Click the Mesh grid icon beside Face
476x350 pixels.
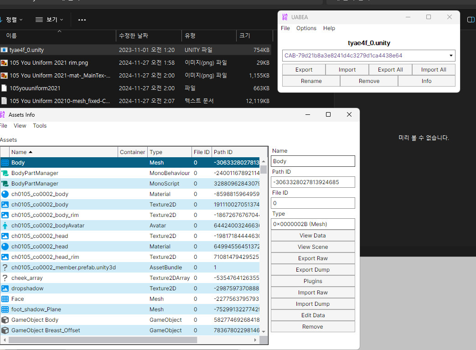point(5,299)
